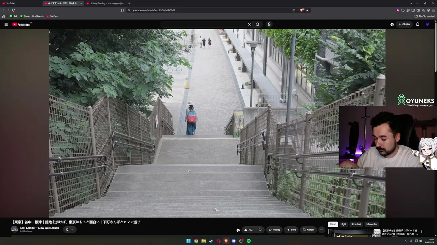
Task: Open the channel notification bell dropdown
Action: [x=69, y=230]
